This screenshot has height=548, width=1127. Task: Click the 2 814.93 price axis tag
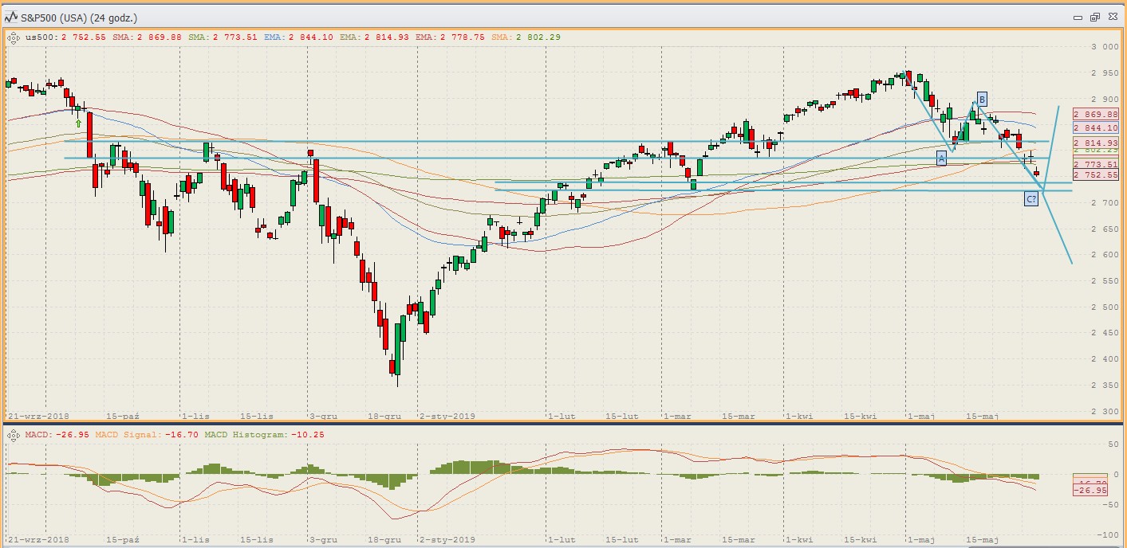coord(1096,143)
